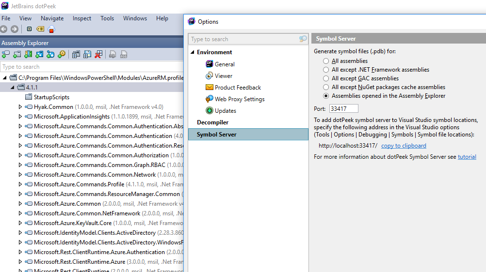Collapse the Environment section in Options
Image resolution: width=486 pixels, height=272 pixels.
coord(193,52)
